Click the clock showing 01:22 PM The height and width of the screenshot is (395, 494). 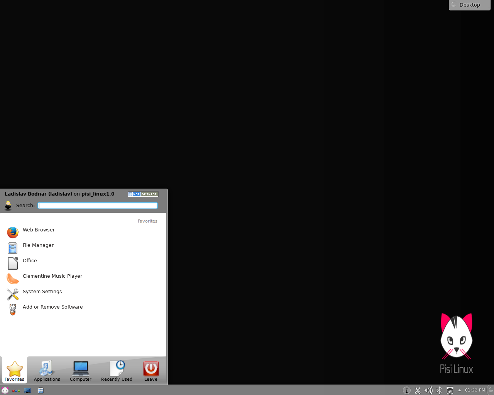pyautogui.click(x=475, y=390)
